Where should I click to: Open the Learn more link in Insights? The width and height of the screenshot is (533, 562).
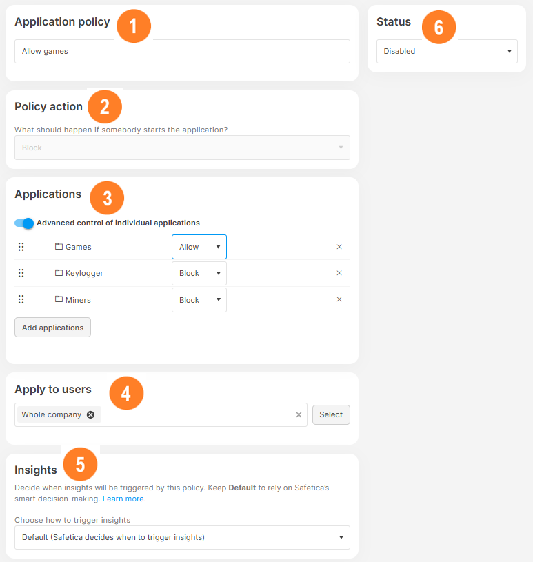coord(123,498)
